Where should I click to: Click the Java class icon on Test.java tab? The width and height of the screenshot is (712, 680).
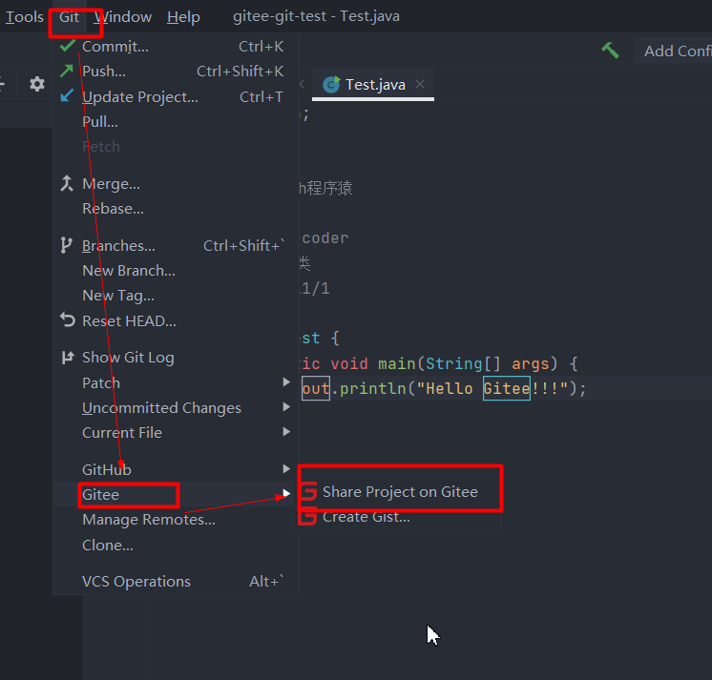[x=331, y=84]
